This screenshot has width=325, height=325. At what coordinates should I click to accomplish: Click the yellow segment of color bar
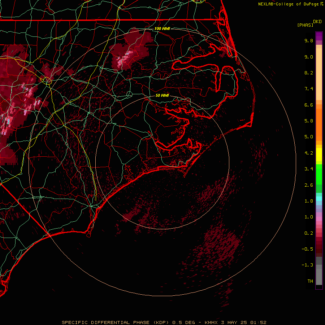319,155
